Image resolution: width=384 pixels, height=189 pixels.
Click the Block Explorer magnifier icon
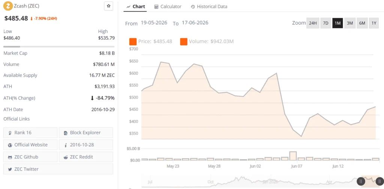(66, 133)
